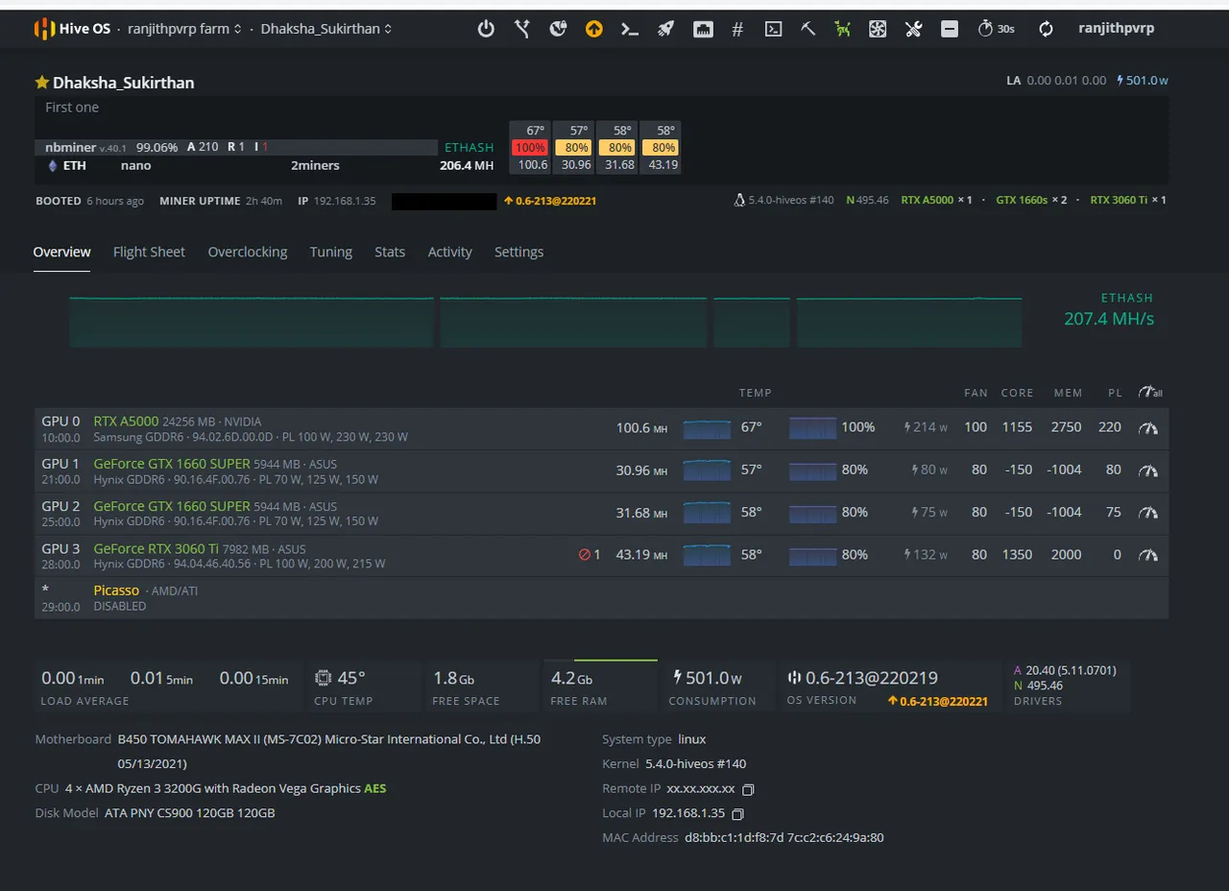Open the Settings tab
This screenshot has width=1229, height=891.
(519, 252)
